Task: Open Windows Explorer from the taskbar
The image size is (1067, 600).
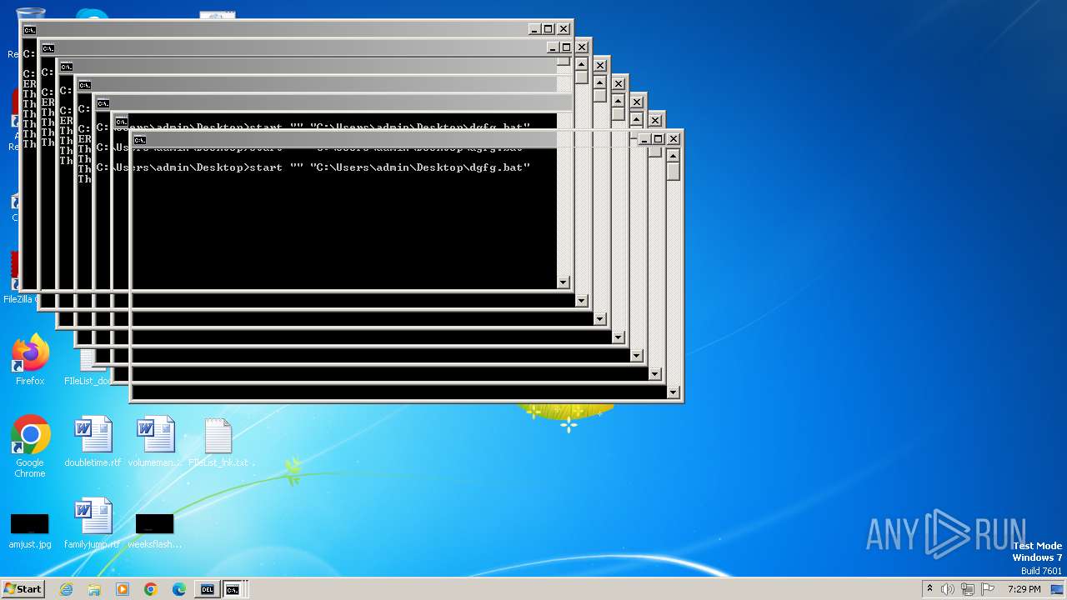Action: pos(94,589)
